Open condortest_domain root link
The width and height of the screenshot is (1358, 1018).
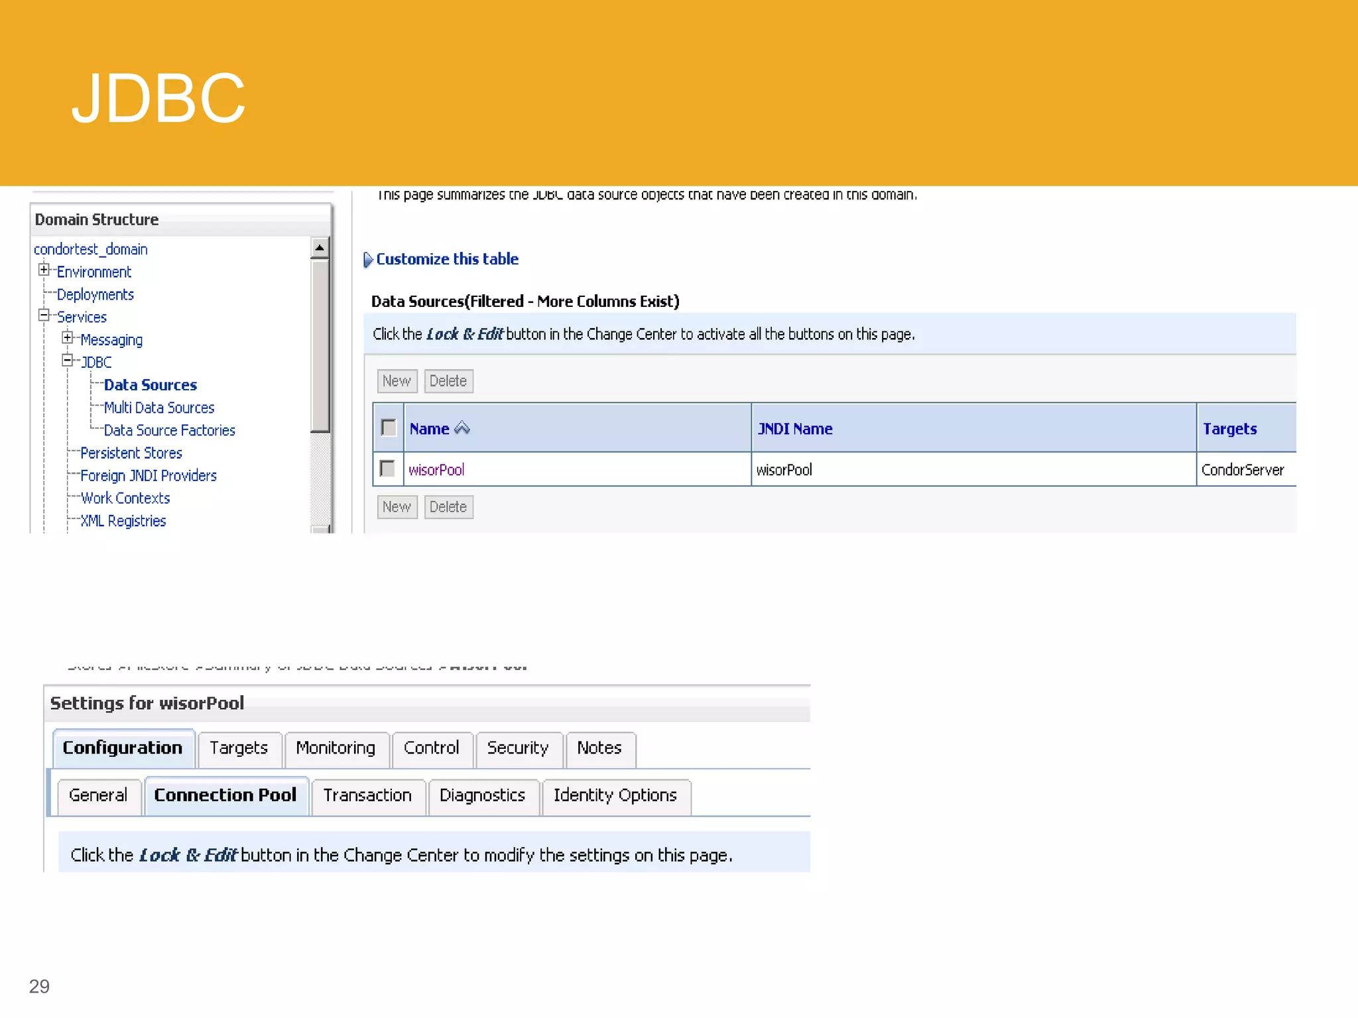click(x=91, y=249)
